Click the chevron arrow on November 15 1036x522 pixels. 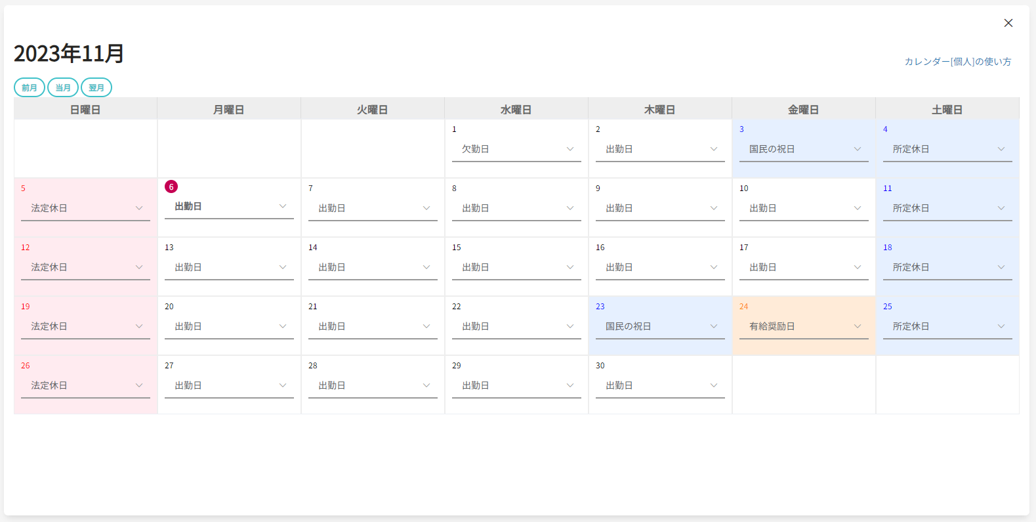[570, 267]
